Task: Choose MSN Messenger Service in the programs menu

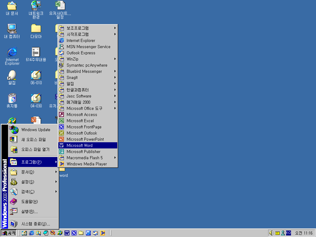Action: click(88, 47)
